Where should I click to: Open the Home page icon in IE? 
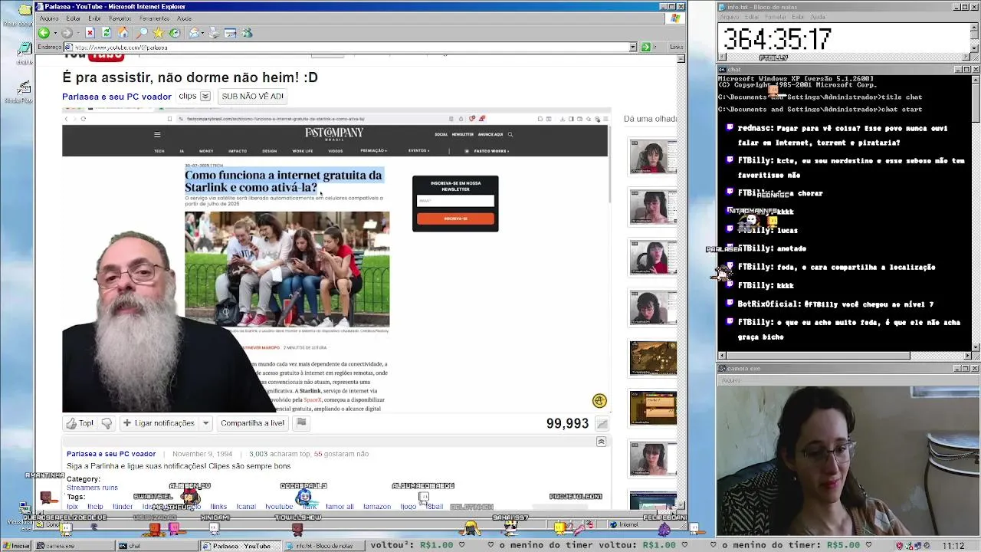pos(123,33)
